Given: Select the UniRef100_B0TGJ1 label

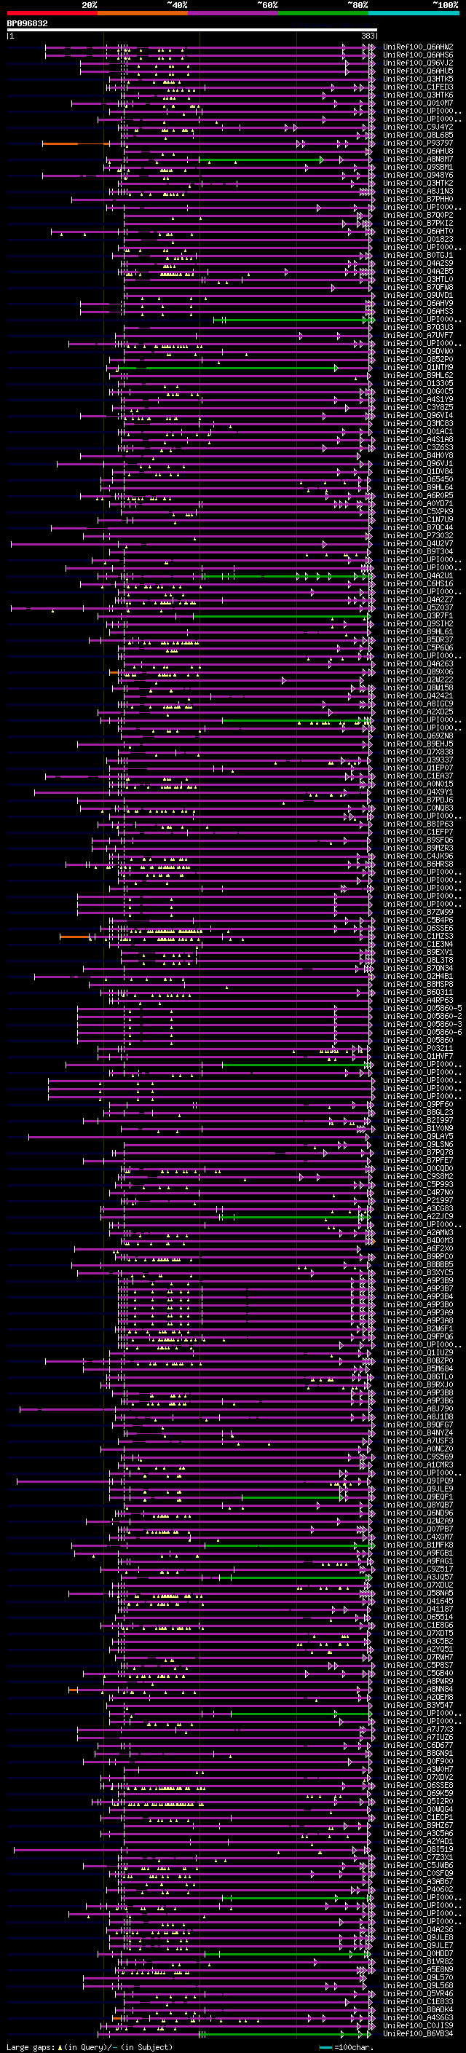Looking at the screenshot, I should point(418,255).
